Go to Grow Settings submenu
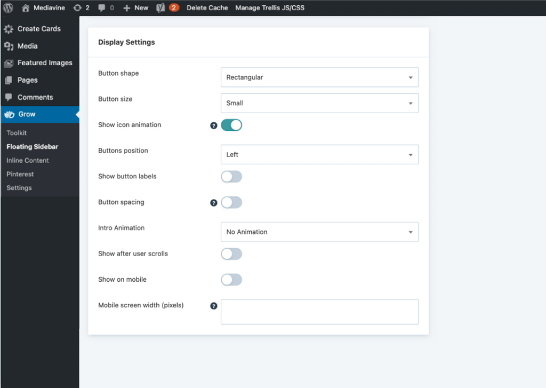Viewport: 546px width, 388px height. pos(19,188)
